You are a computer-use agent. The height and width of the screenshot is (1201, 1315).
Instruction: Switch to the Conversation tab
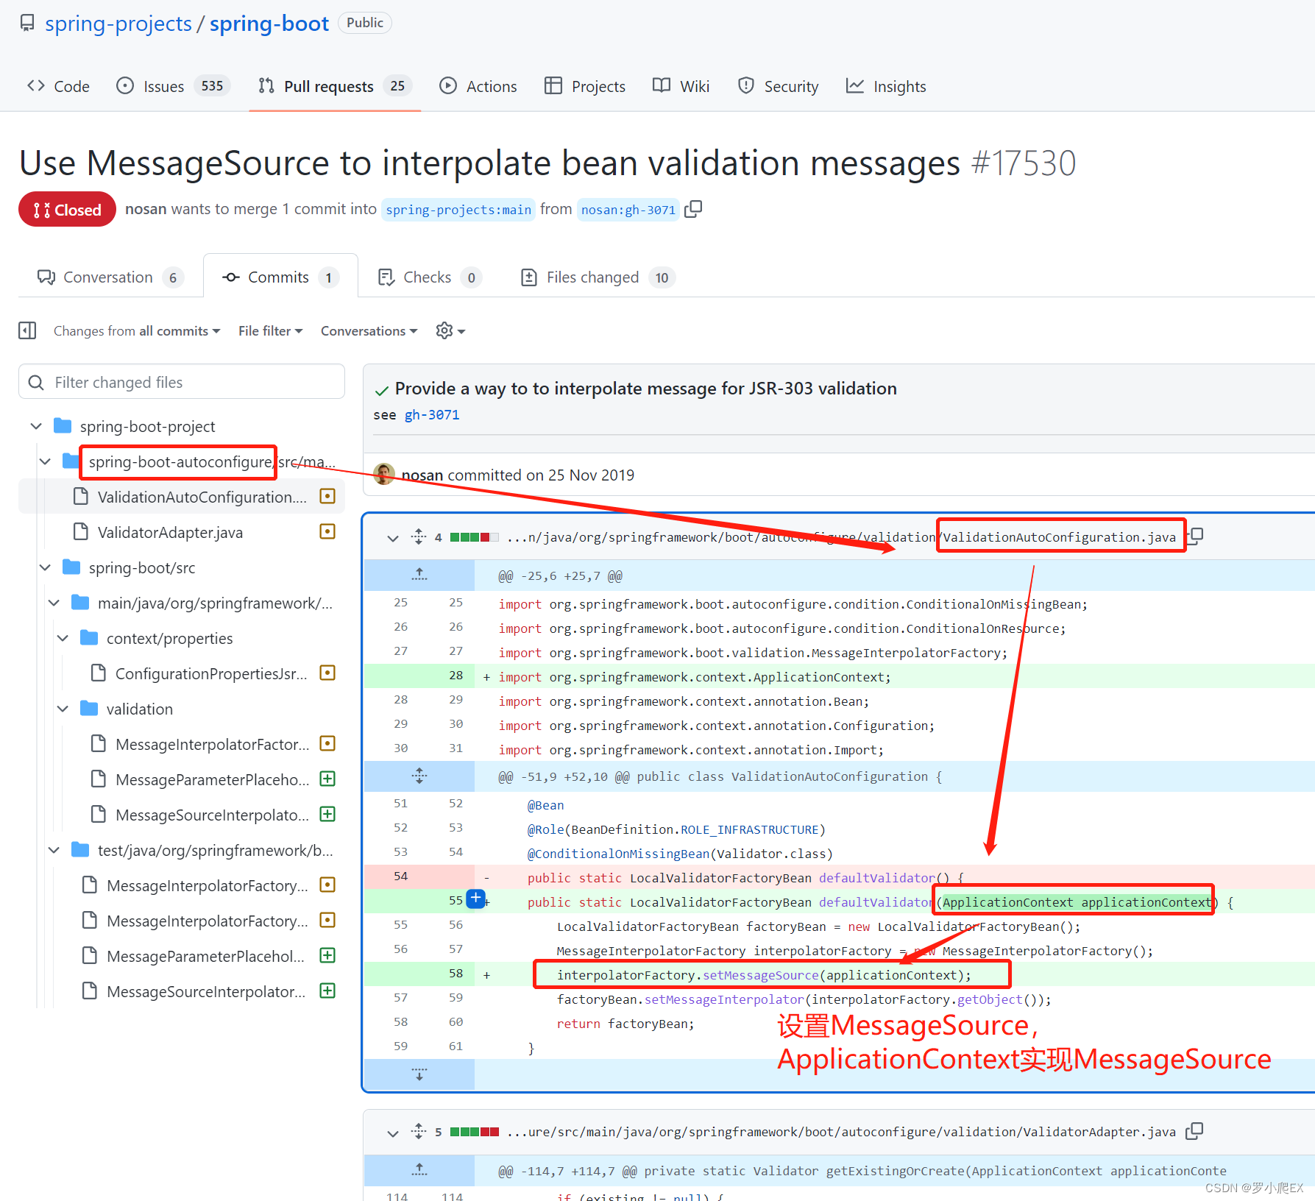tap(108, 277)
